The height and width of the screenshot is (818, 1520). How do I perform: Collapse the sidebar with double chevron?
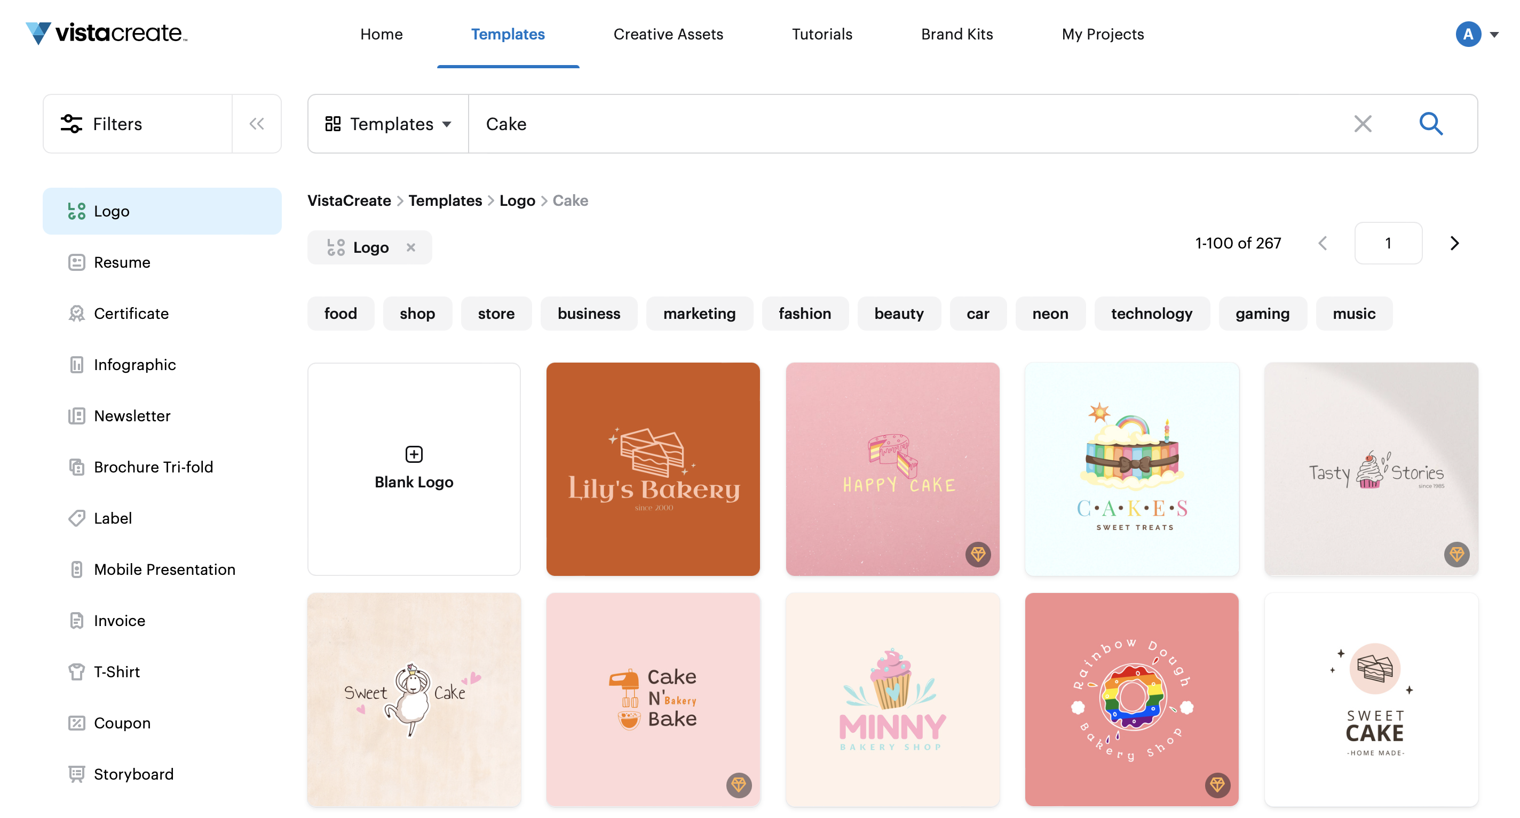tap(257, 124)
